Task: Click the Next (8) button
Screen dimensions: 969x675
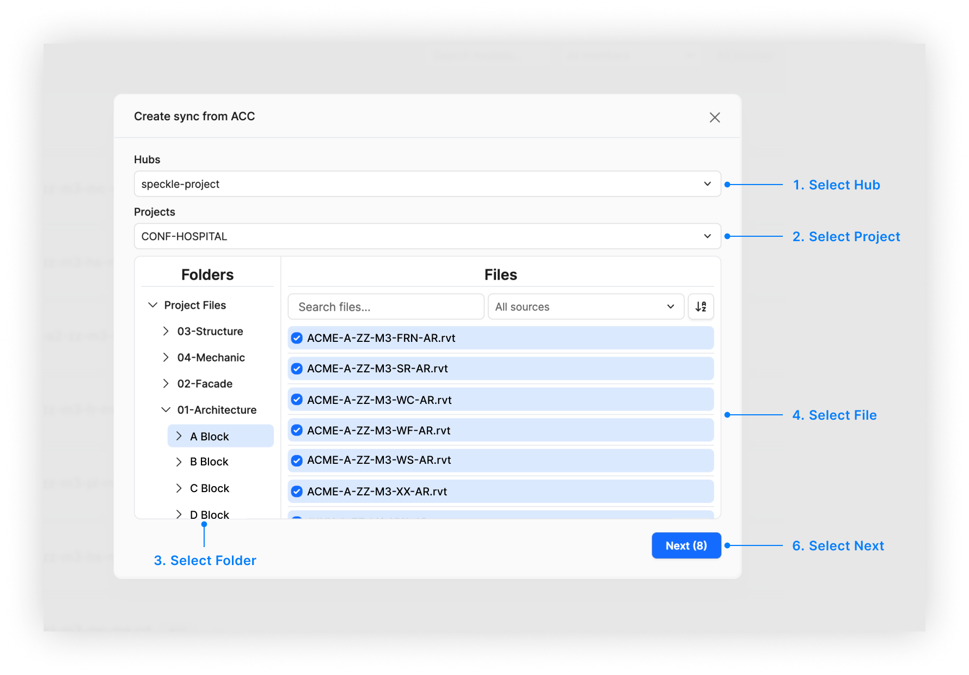Action: 686,545
